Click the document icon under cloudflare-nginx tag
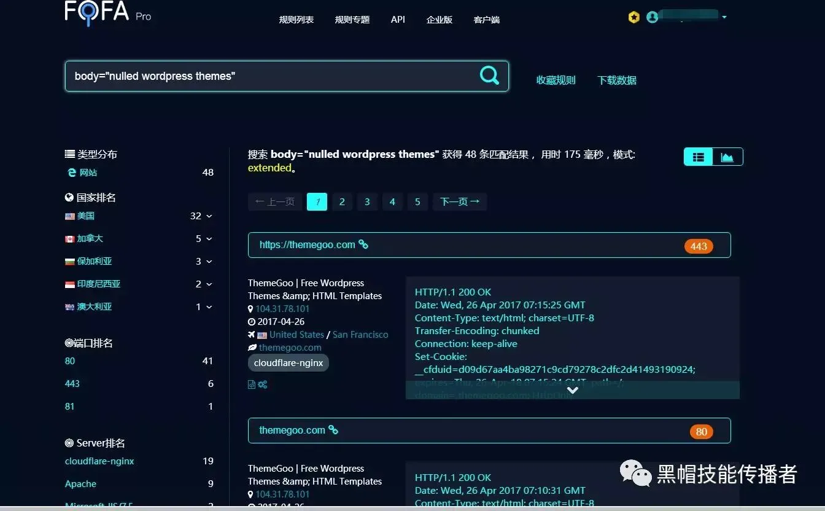This screenshot has width=825, height=511. point(252,384)
